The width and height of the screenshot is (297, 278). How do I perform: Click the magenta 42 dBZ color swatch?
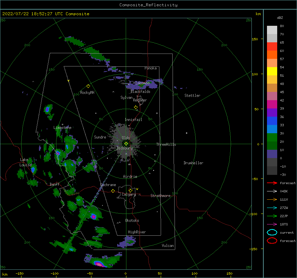point(272,104)
